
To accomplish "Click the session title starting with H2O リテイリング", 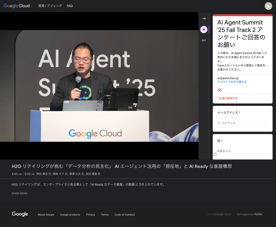I will point(122,166).
